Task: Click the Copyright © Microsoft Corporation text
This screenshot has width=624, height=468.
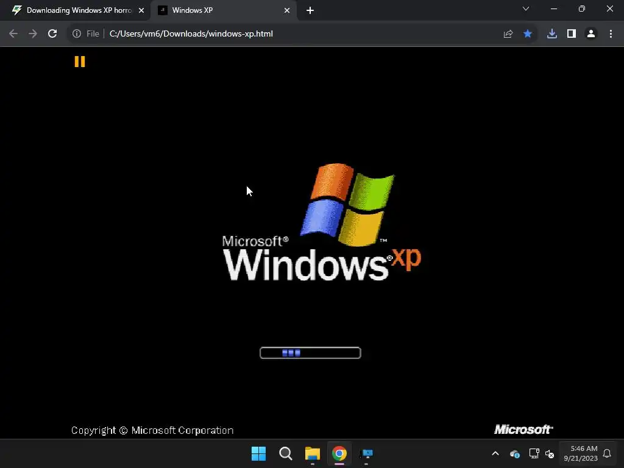Action: coord(152,430)
